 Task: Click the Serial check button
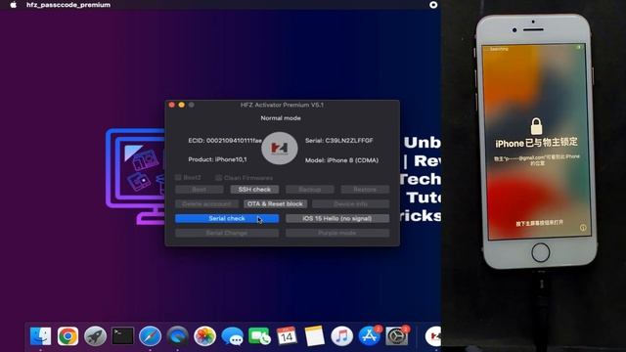coord(227,218)
